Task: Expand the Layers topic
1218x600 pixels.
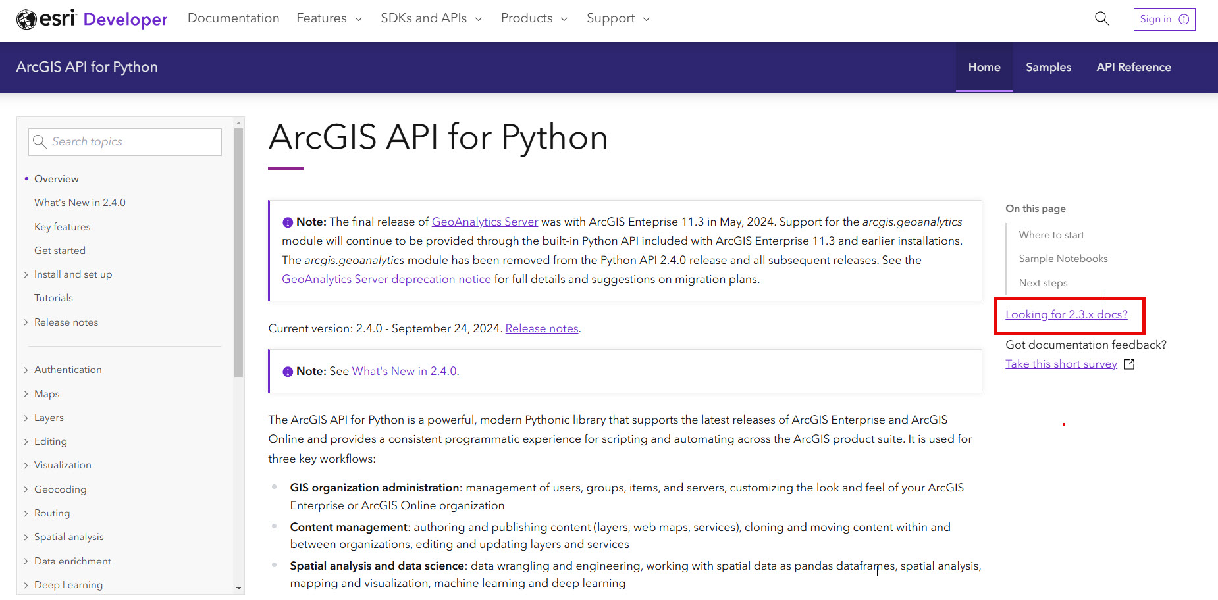Action: tap(26, 418)
